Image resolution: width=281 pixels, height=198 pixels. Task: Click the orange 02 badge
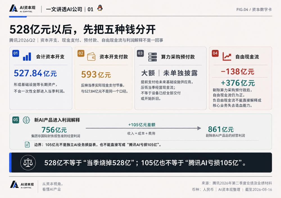click(x=81, y=53)
